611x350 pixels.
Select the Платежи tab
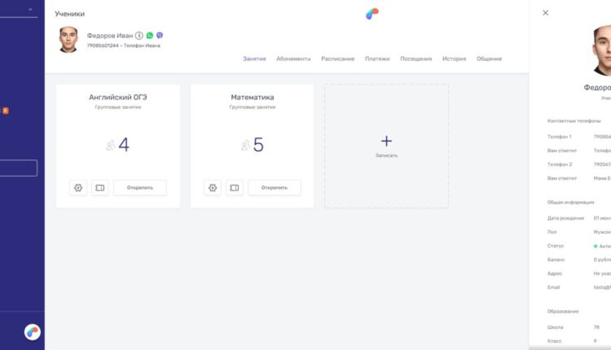(377, 59)
